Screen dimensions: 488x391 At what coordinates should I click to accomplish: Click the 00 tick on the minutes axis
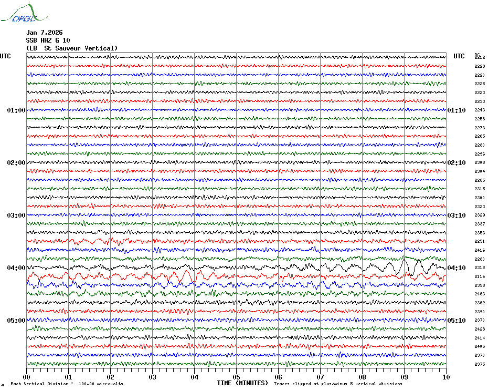(27, 377)
